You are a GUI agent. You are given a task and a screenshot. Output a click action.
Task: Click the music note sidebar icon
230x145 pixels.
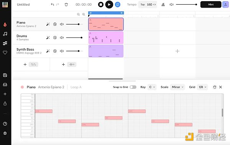(5, 34)
